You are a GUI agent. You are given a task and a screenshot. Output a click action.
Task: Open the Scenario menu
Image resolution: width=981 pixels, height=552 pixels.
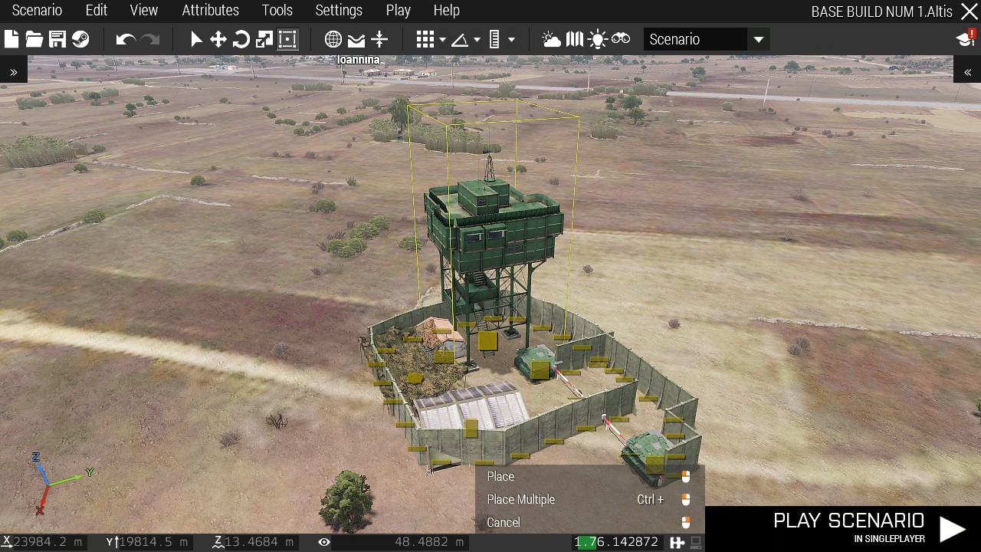pos(37,11)
